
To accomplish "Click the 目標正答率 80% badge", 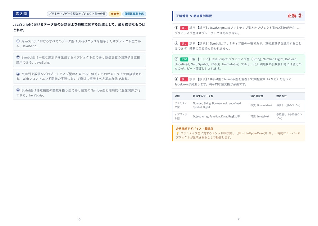I will coord(134,14).
